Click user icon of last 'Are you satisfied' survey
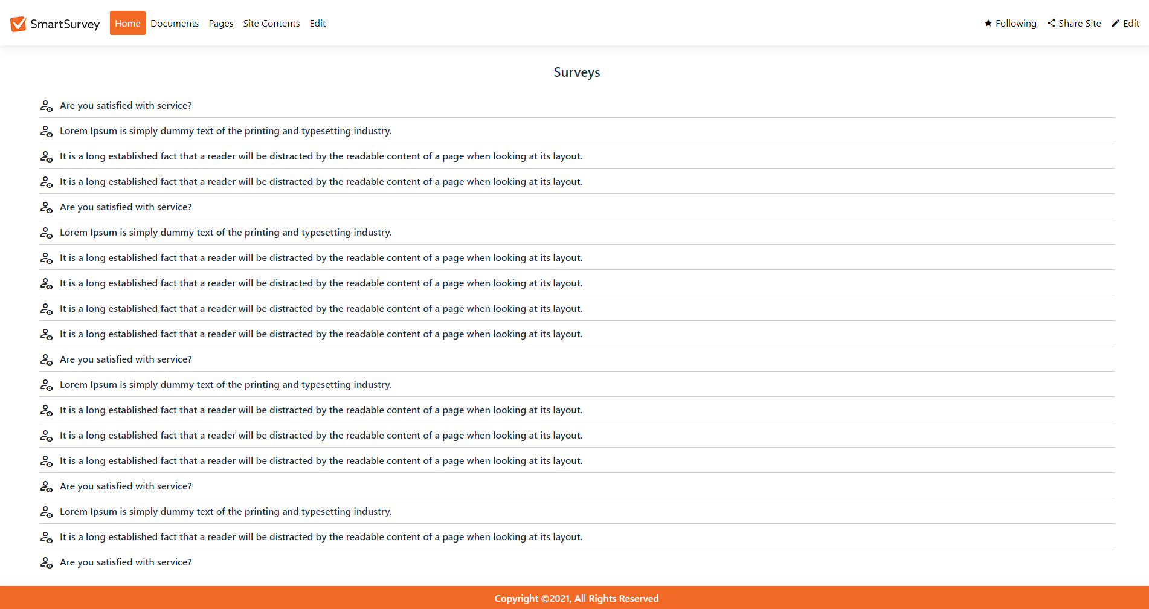 tap(47, 562)
